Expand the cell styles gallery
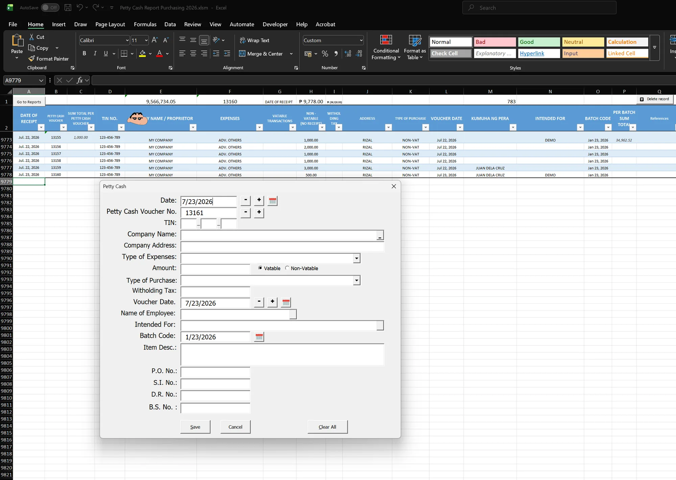The image size is (676, 480). click(x=655, y=48)
